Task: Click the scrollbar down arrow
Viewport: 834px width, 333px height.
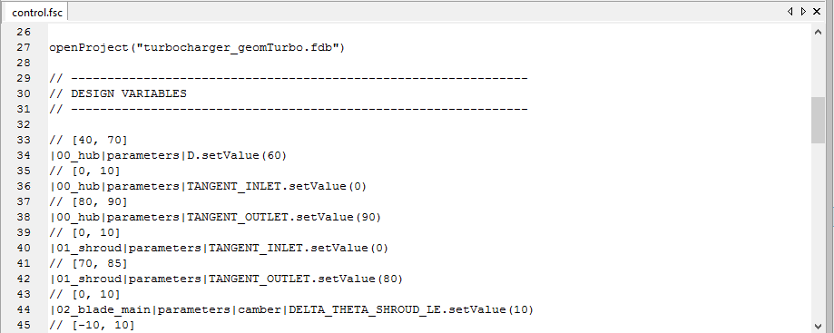Action: pos(818,326)
